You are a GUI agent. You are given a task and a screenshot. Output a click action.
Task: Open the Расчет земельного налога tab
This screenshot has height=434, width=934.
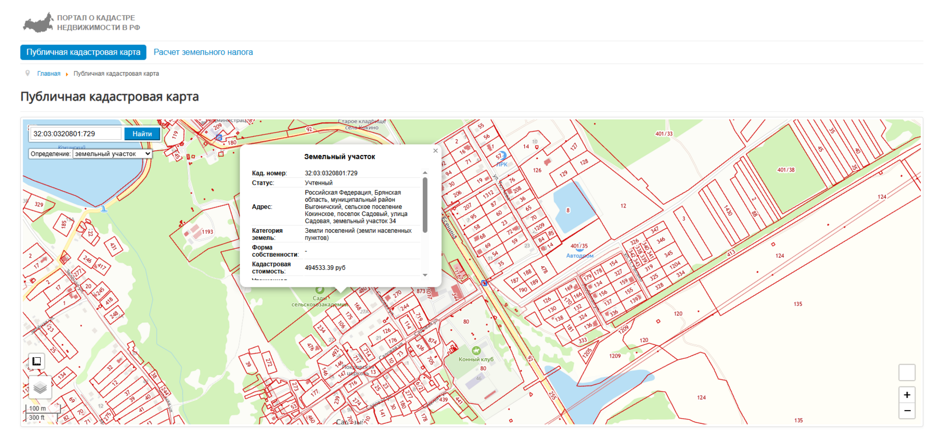203,52
